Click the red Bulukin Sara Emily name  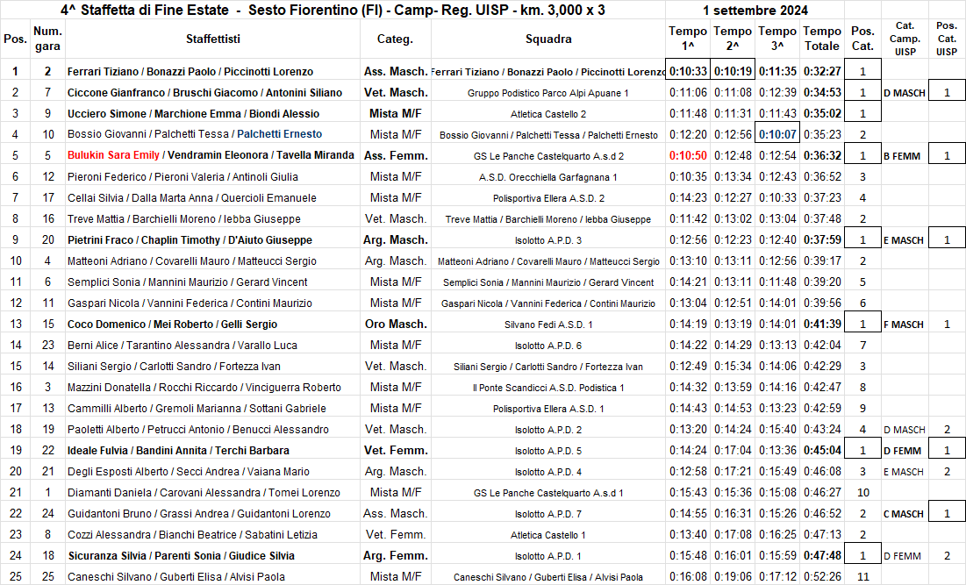point(113,155)
